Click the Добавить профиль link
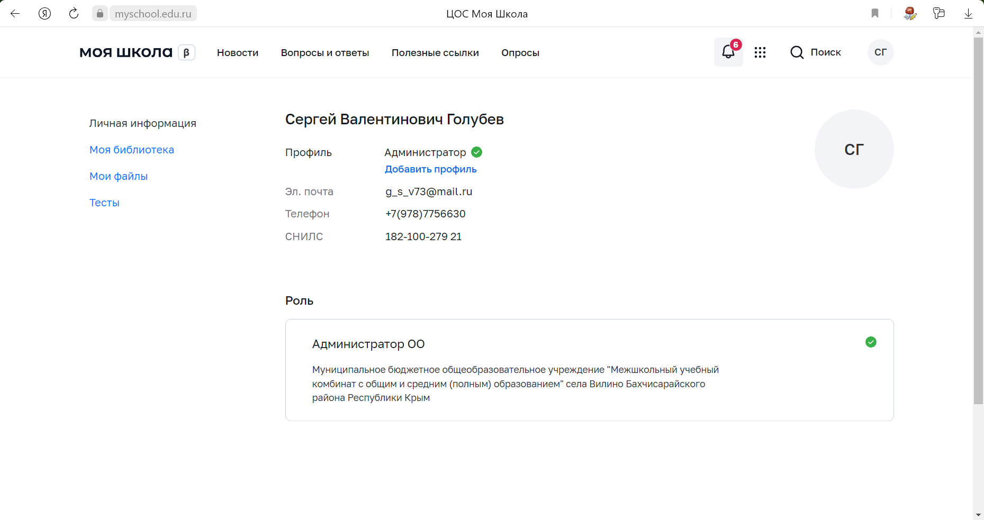984x520 pixels. click(x=430, y=169)
